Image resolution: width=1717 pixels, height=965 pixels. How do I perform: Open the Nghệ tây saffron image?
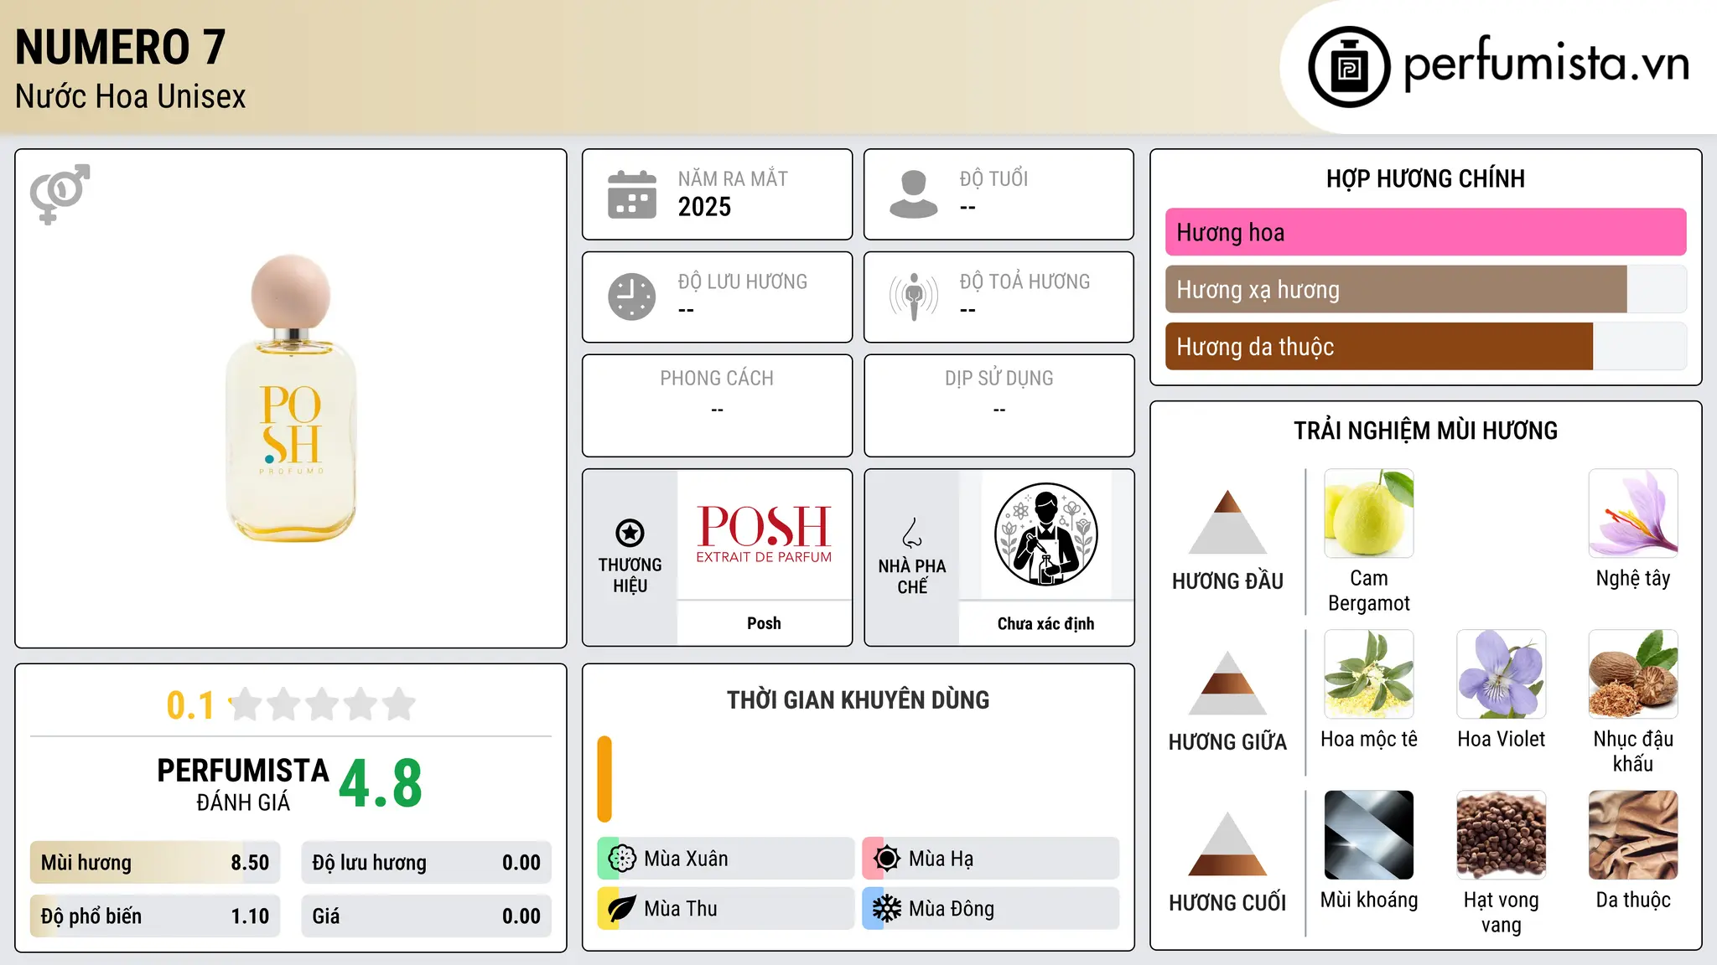point(1633,513)
